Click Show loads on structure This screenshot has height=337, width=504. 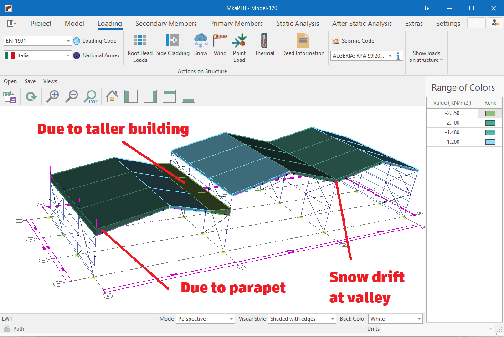[x=426, y=56]
